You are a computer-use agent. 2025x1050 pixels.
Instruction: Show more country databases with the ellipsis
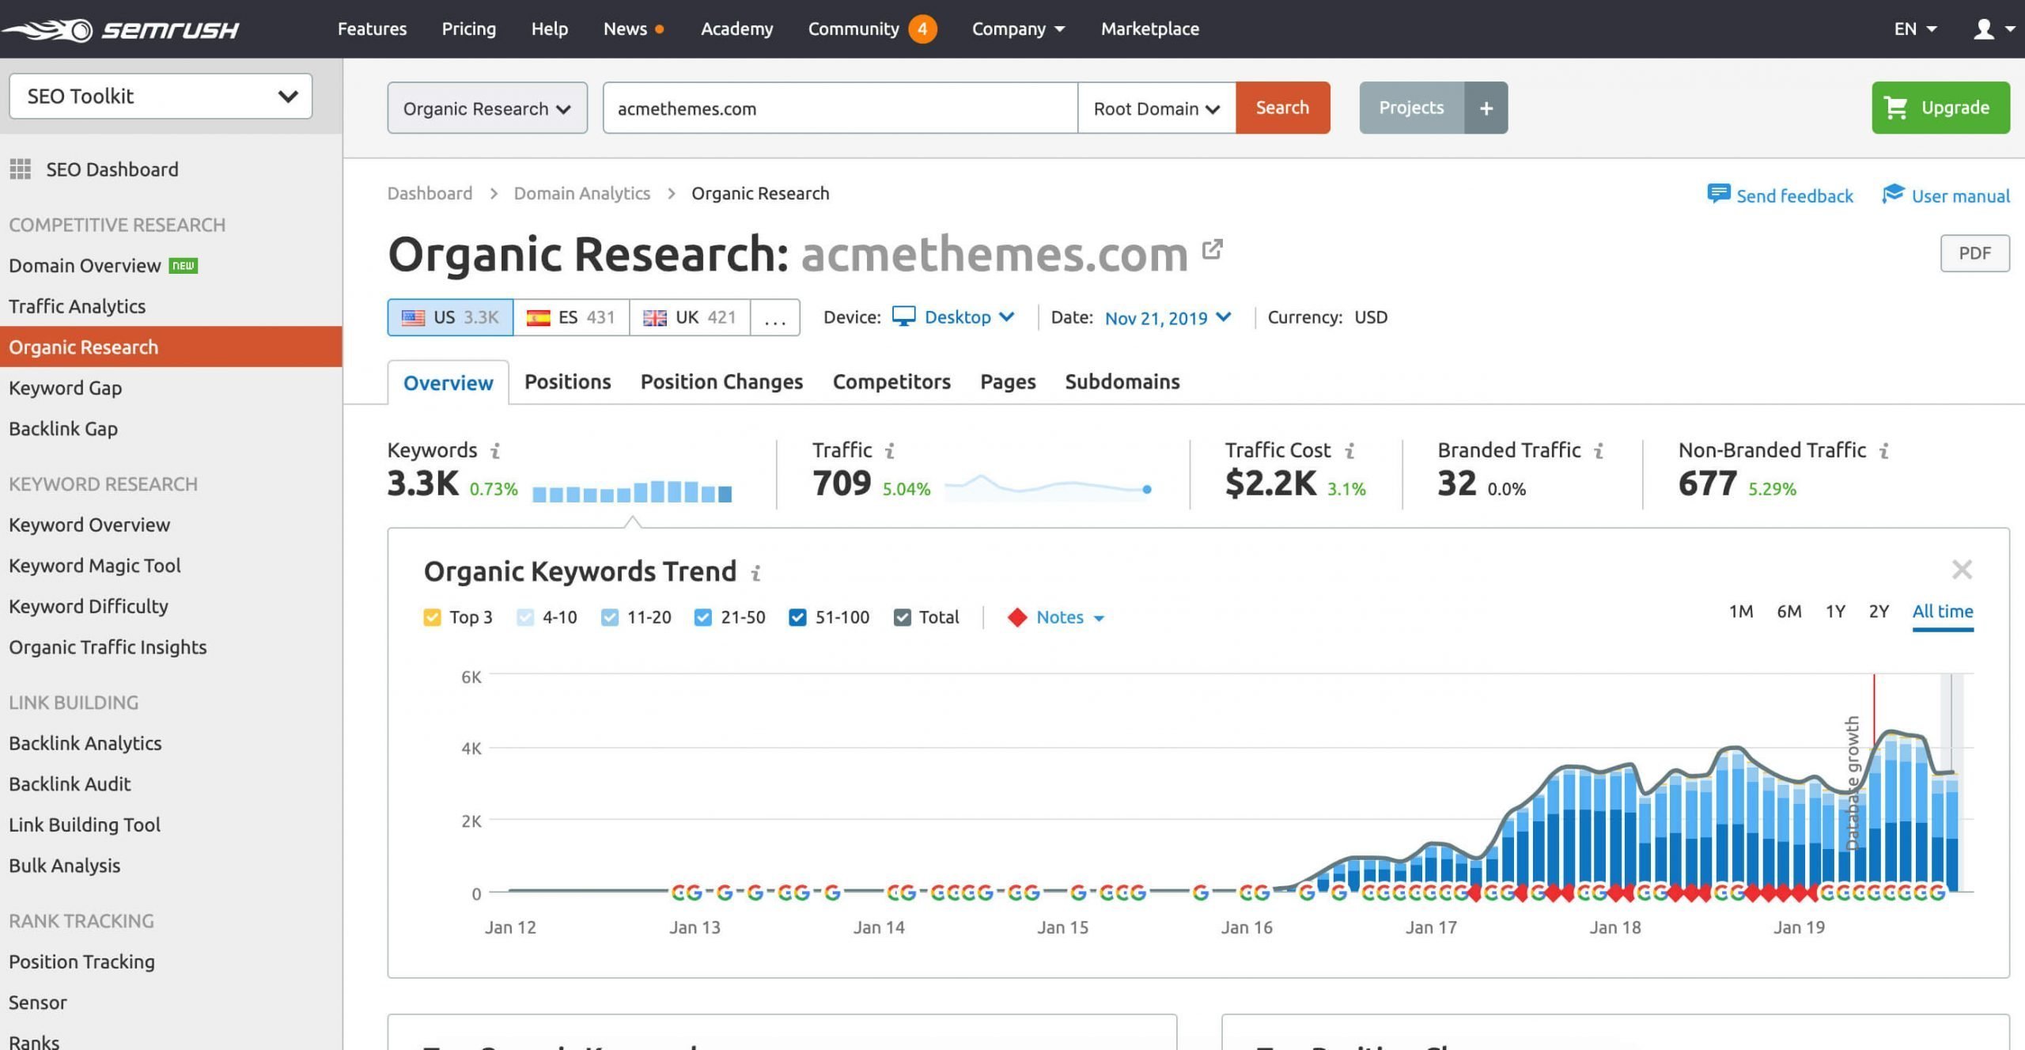(775, 318)
